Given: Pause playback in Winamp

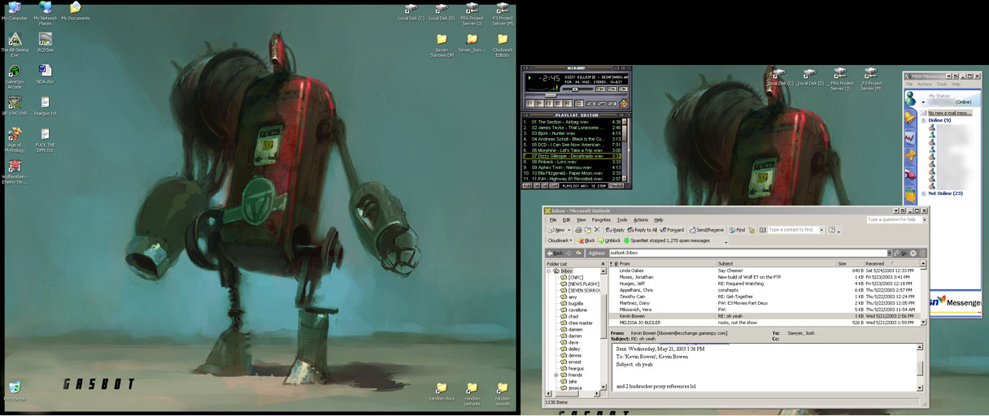Looking at the screenshot, I should pyautogui.click(x=548, y=103).
